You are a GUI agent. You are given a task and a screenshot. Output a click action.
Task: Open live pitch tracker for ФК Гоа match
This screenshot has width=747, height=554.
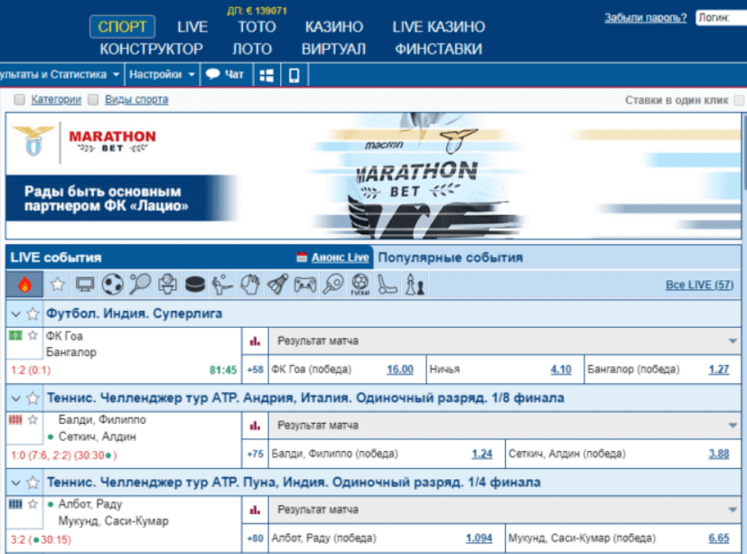pyautogui.click(x=15, y=335)
